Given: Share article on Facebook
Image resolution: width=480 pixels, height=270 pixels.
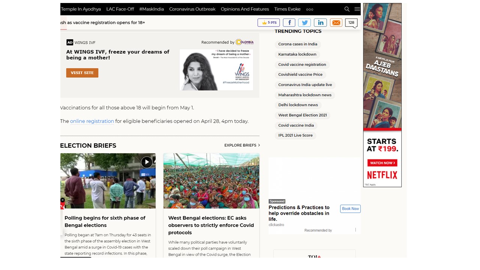Looking at the screenshot, I should point(289,22).
